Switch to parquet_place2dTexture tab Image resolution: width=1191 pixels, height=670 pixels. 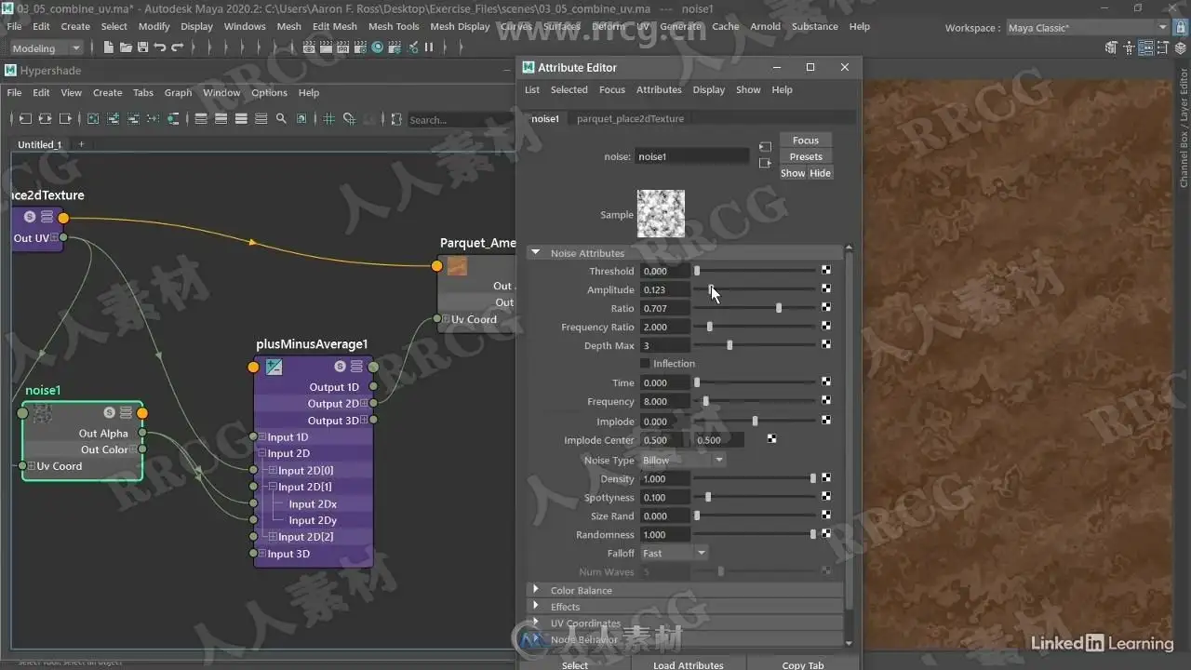pos(630,118)
